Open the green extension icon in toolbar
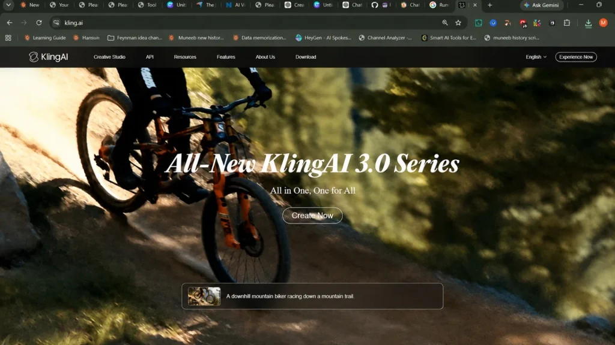 pos(479,23)
